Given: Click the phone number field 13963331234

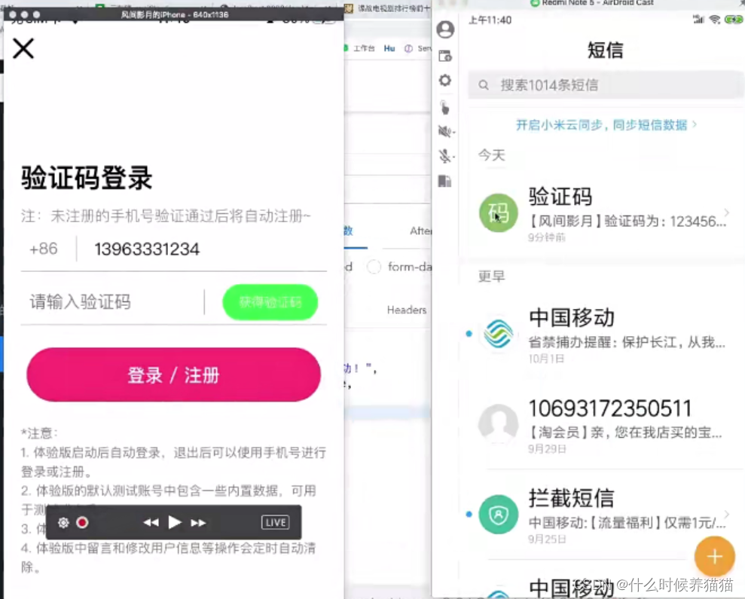Looking at the screenshot, I should (147, 249).
